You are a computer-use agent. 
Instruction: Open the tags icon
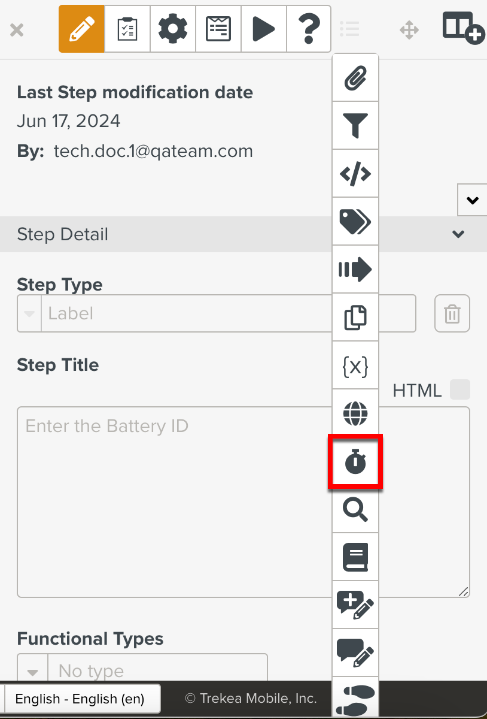click(355, 222)
